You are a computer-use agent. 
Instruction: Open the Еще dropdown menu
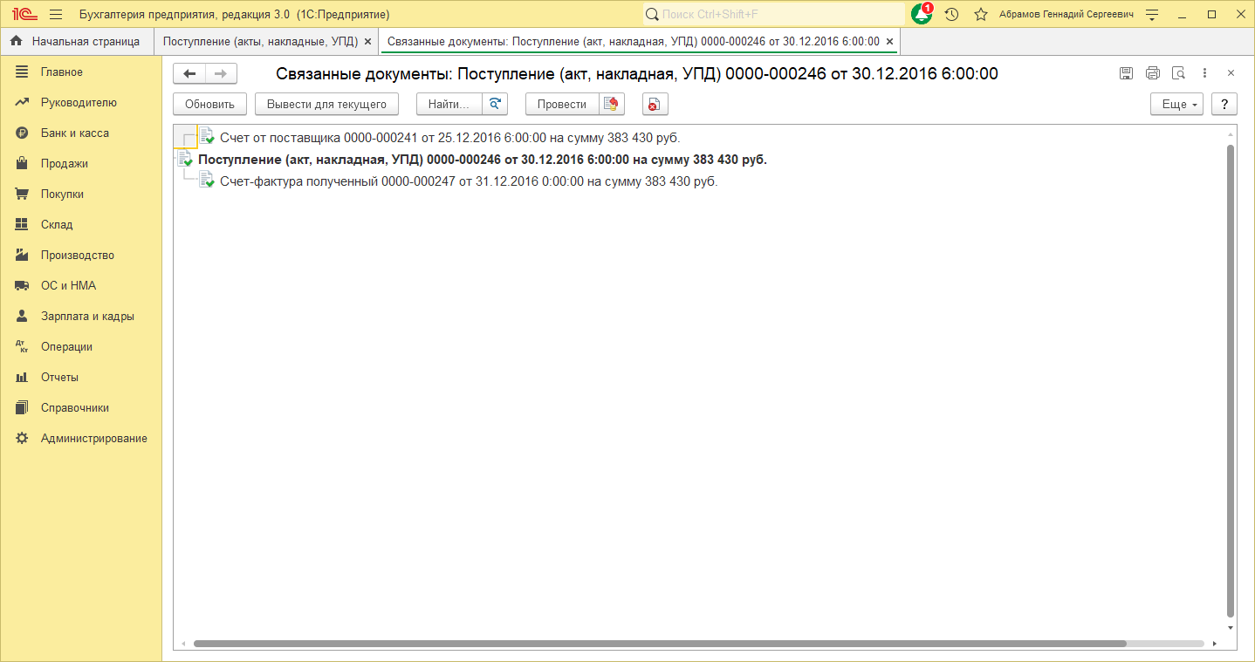click(x=1177, y=105)
